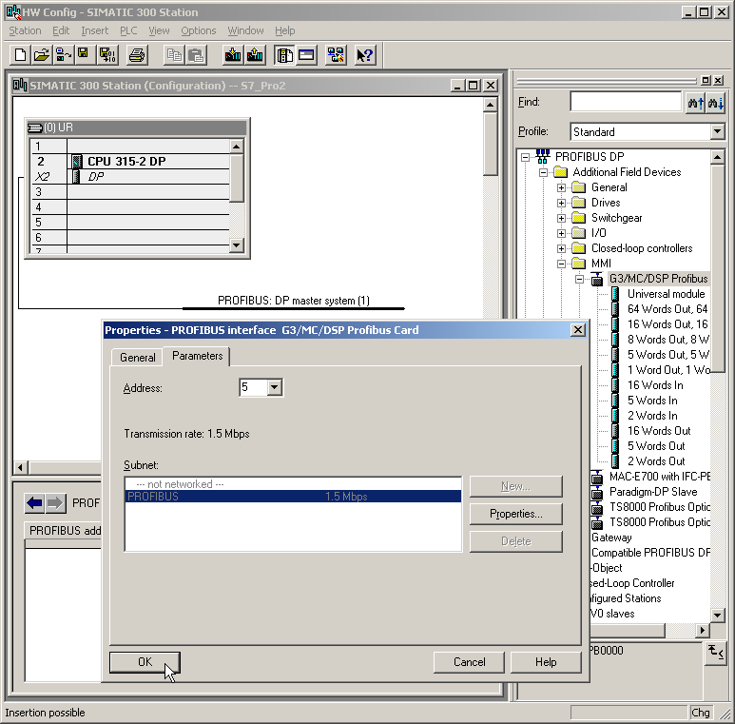Click Help in the Properties dialog
The height and width of the screenshot is (724, 735).
click(546, 662)
